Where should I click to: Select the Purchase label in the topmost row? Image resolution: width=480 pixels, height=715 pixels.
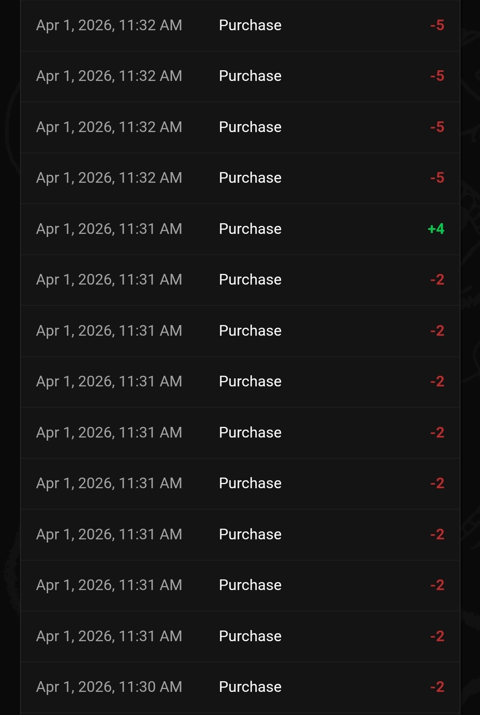[250, 25]
